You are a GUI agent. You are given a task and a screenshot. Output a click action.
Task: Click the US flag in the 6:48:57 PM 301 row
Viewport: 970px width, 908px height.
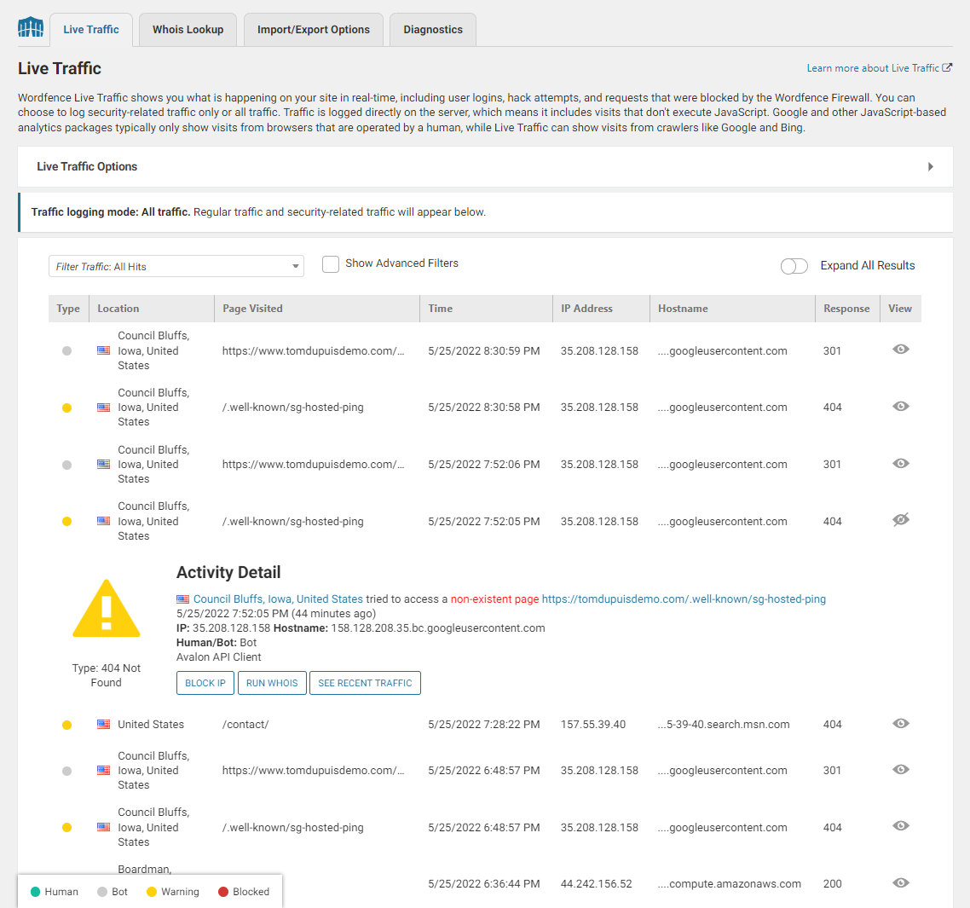104,771
